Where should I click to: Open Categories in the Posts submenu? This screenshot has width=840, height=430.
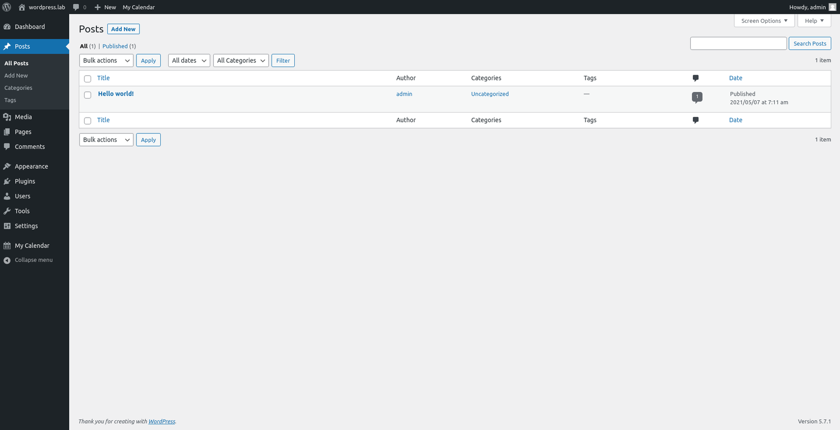click(x=18, y=88)
